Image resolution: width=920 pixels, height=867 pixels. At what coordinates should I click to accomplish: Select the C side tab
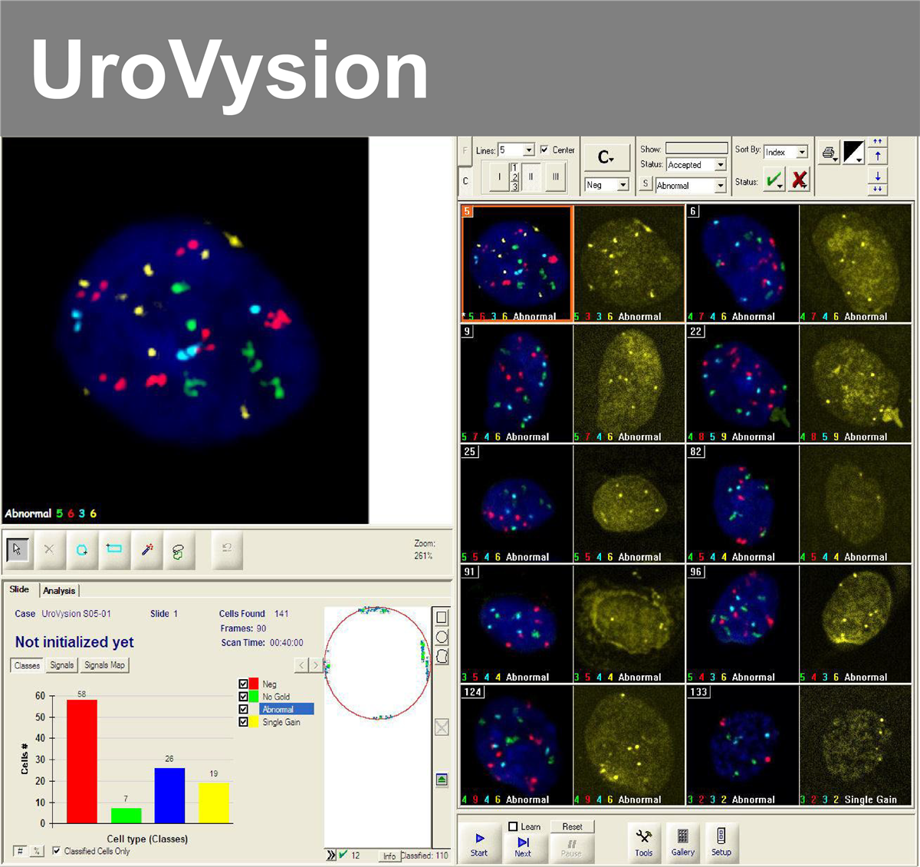(x=465, y=181)
